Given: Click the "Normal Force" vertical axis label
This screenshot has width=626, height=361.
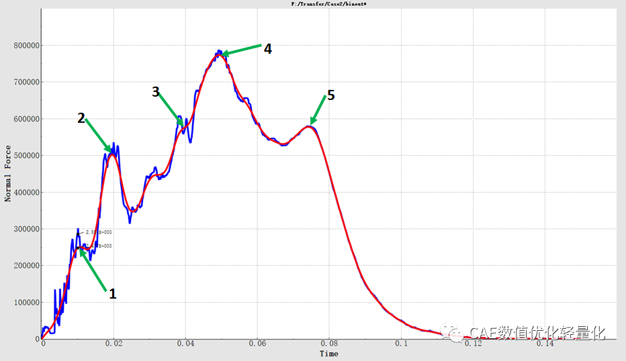Looking at the screenshot, I should (7, 174).
